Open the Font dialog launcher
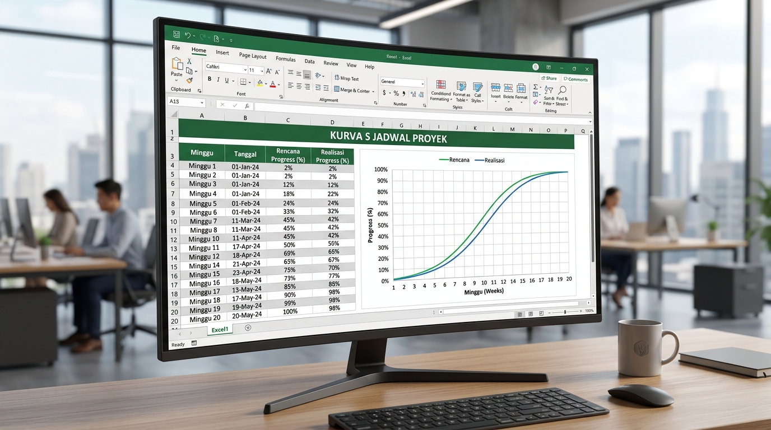This screenshot has width=771, height=430. 281,97
